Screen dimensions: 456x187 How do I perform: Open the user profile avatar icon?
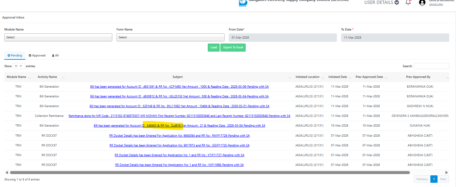point(422,2)
